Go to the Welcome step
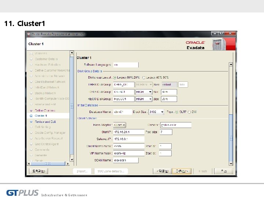This screenshot has width=264, height=198. coord(41,54)
